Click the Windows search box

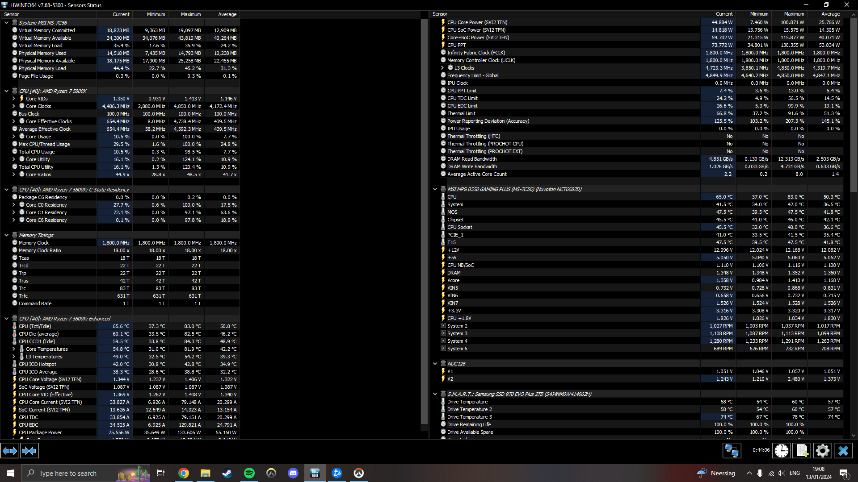click(67, 473)
